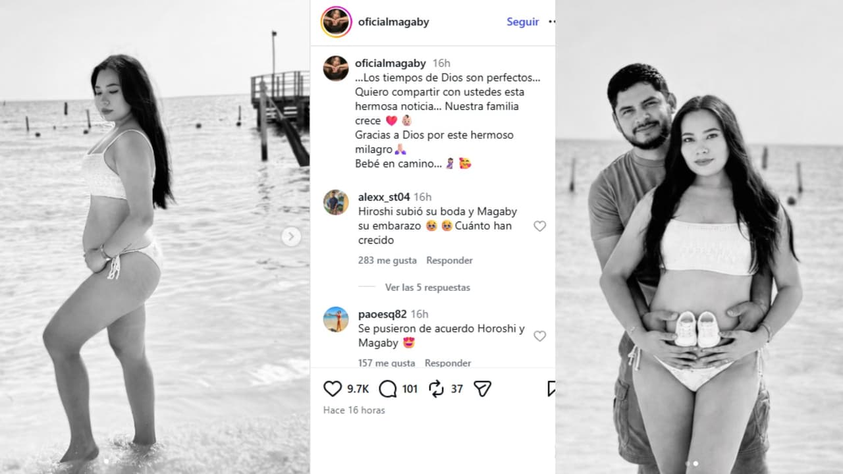The height and width of the screenshot is (474, 843).
Task: Save post with the bookmark icon
Action: (551, 389)
